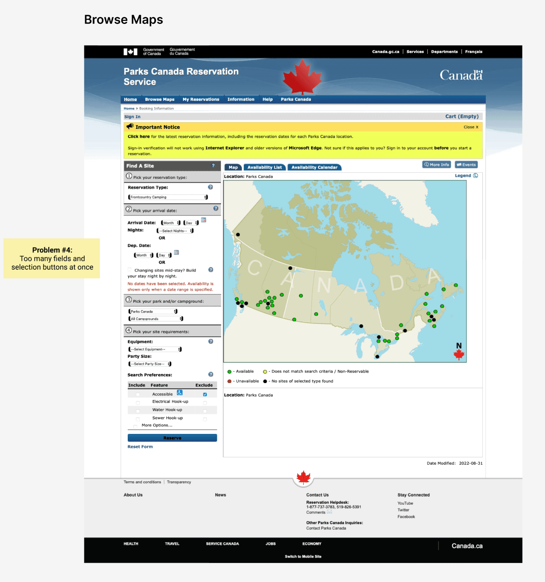The image size is (545, 582).
Task: Open the Select Equipment dropdown
Action: (x=155, y=349)
